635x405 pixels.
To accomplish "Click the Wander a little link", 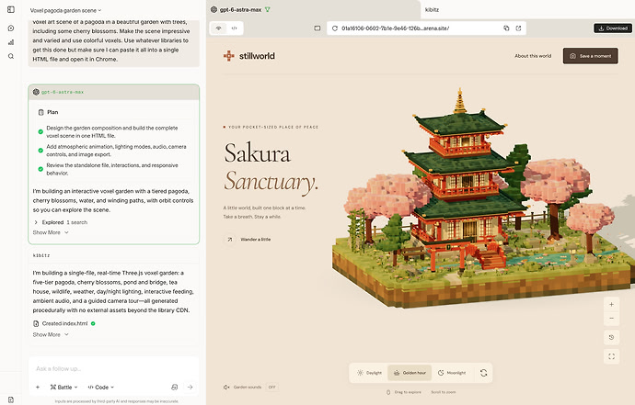I will (x=256, y=240).
